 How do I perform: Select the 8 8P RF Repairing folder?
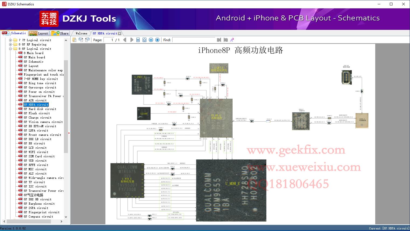(x=32, y=44)
